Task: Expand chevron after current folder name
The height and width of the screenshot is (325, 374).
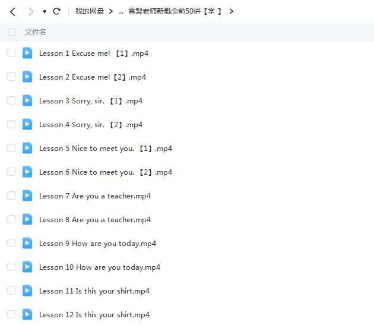Action: (x=231, y=11)
